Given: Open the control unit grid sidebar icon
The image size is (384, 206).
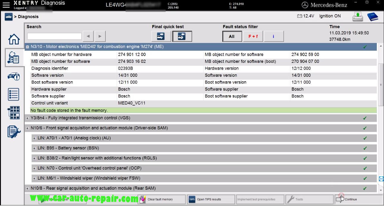Looking at the screenshot, I should (x=14, y=113).
